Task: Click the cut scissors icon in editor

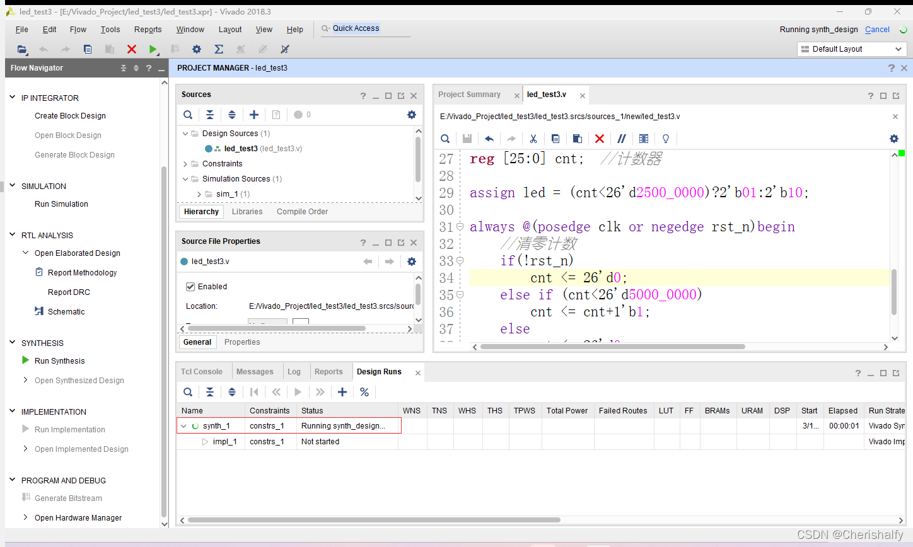Action: (533, 139)
